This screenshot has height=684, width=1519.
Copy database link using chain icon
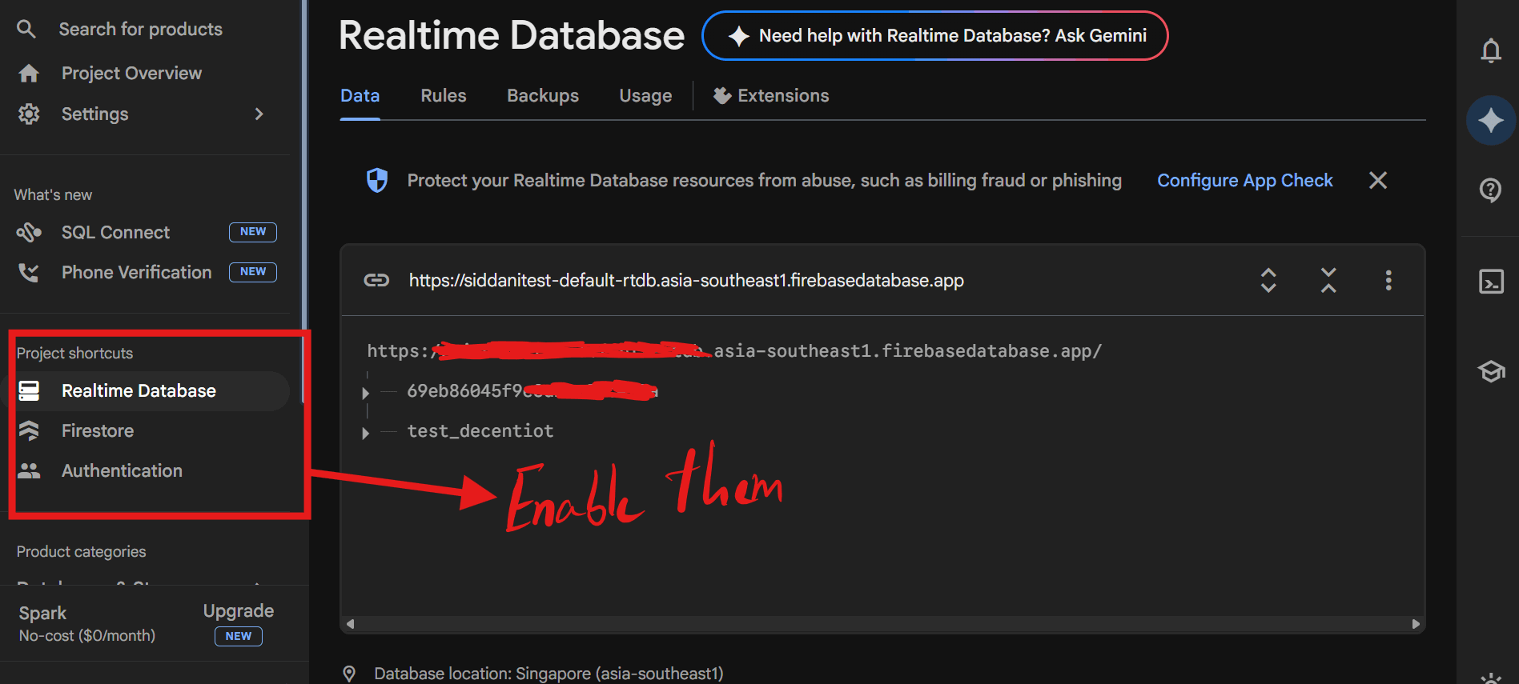pyautogui.click(x=376, y=280)
